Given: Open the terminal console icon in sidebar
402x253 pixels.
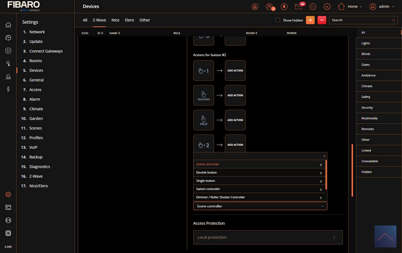Looking at the screenshot, I should coord(8,207).
